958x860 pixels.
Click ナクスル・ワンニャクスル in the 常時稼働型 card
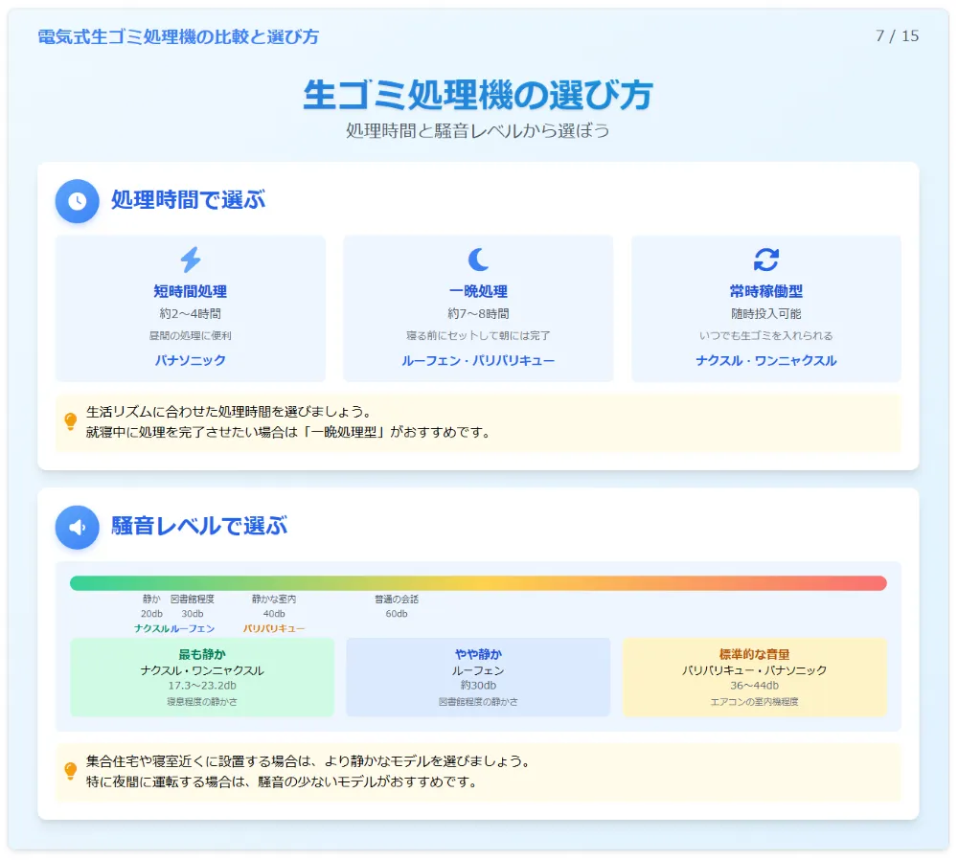click(x=766, y=360)
